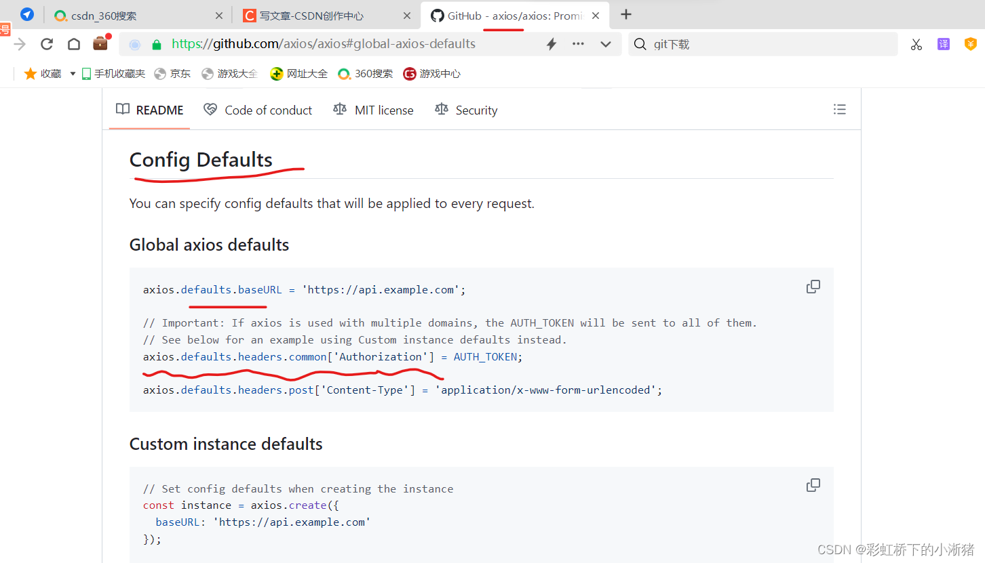The width and height of the screenshot is (985, 563).
Task: Open the 游戏大全 bookmark
Action: tap(230, 74)
